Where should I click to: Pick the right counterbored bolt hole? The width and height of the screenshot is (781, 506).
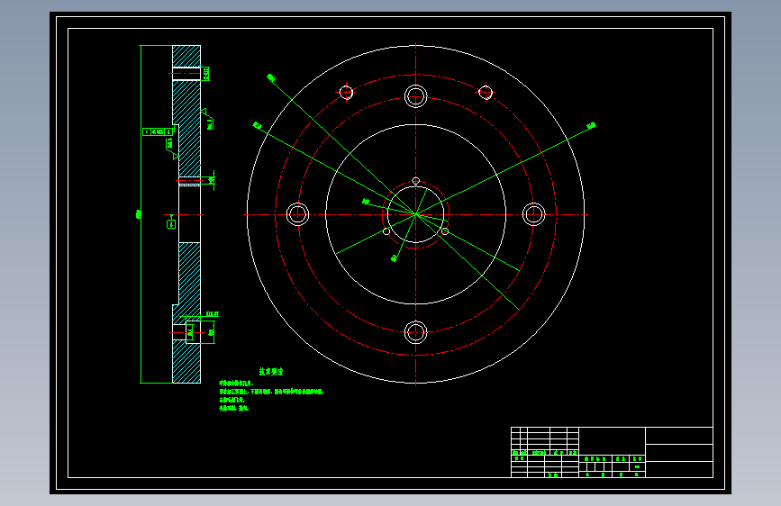(534, 214)
